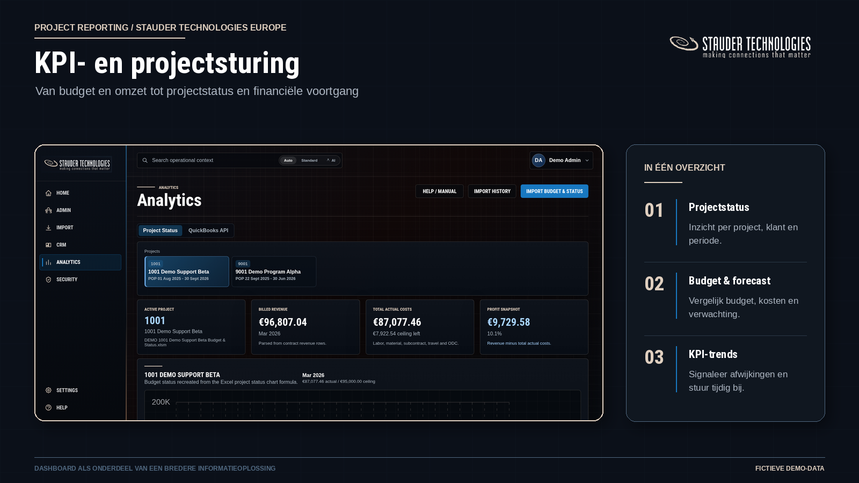859x483 pixels.
Task: Click the Billed Revenue €96,807.04 value
Action: (283, 322)
